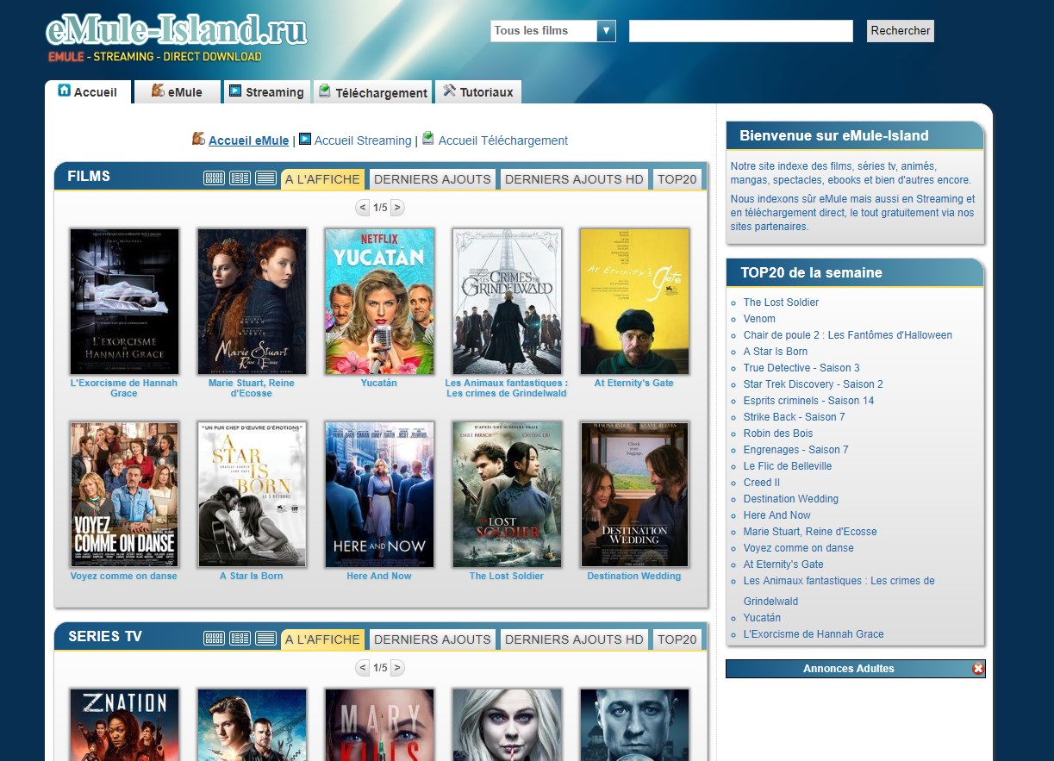Viewport: 1054px width, 761px height.
Task: Click the Rechercher button
Action: tap(900, 31)
